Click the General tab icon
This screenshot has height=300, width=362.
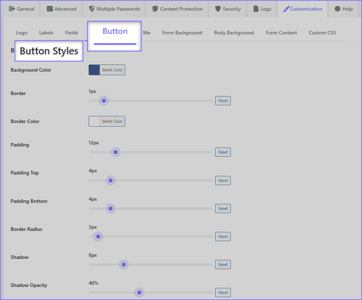[x=12, y=9]
